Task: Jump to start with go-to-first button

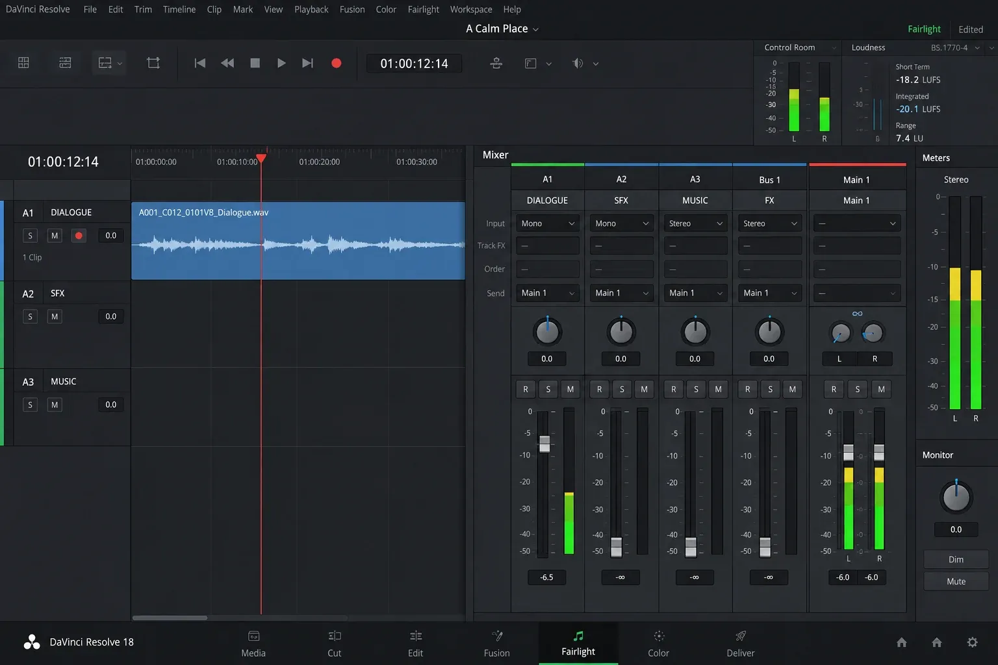Action: pos(200,63)
